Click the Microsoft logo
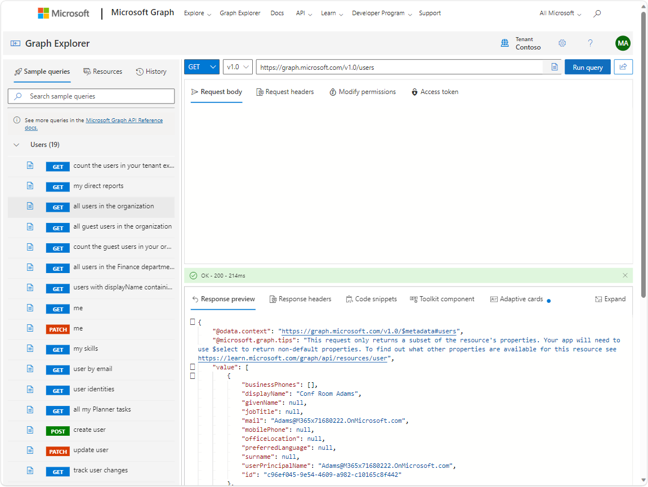The height and width of the screenshot is (487, 648). (63, 13)
